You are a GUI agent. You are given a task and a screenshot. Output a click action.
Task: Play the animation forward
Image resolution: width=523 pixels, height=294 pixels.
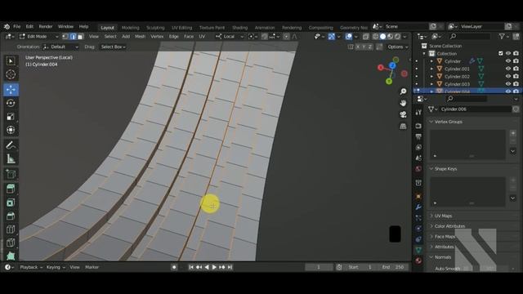click(x=214, y=267)
